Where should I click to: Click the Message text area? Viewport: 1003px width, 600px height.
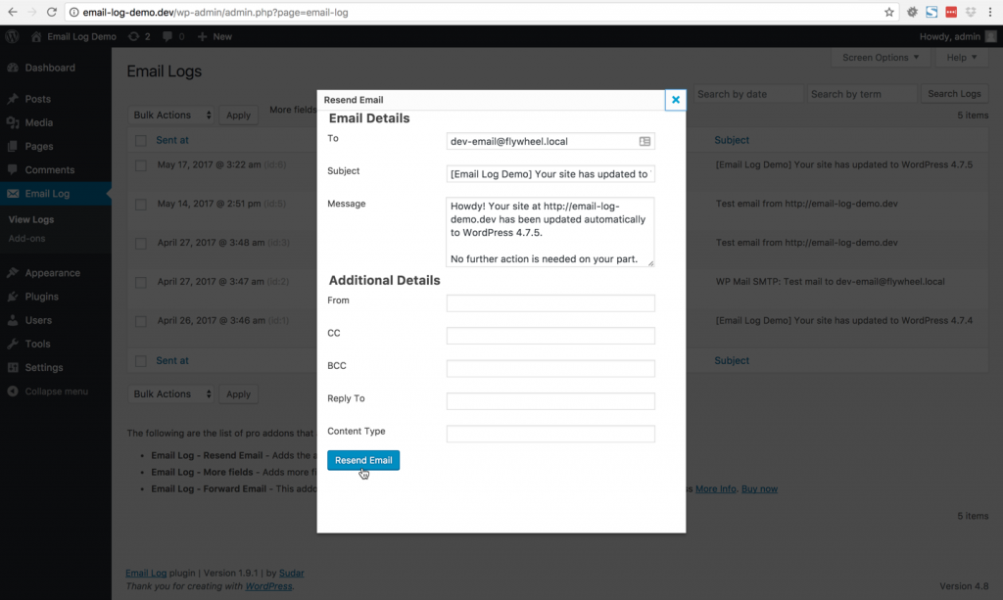pyautogui.click(x=550, y=232)
